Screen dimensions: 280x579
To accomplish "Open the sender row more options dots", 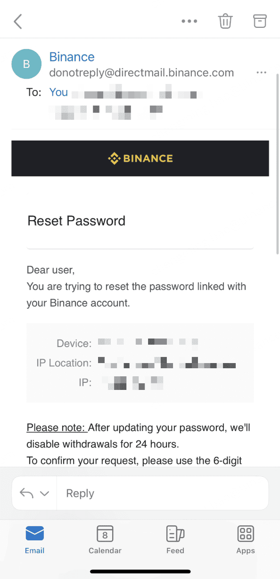I will click(262, 73).
